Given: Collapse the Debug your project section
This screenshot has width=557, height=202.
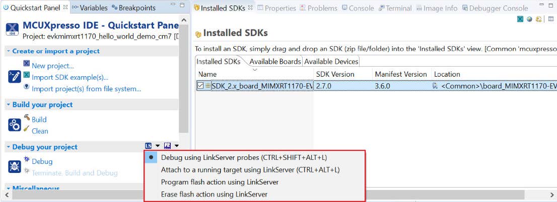Looking at the screenshot, I should [9, 147].
